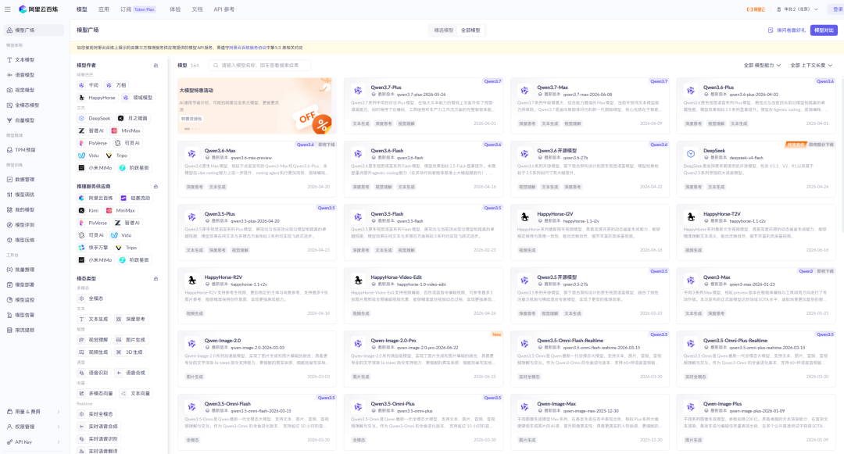Toggle the 视觉理解 modality filter chip

click(x=94, y=340)
